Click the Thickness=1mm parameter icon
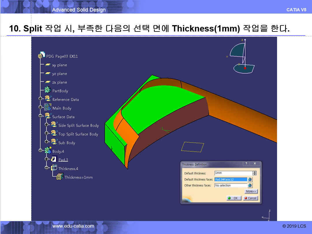This screenshot has width=312, height=234. pyautogui.click(x=60, y=177)
